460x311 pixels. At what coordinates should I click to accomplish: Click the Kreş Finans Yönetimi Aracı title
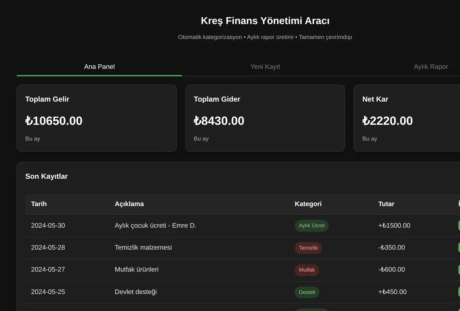(265, 21)
